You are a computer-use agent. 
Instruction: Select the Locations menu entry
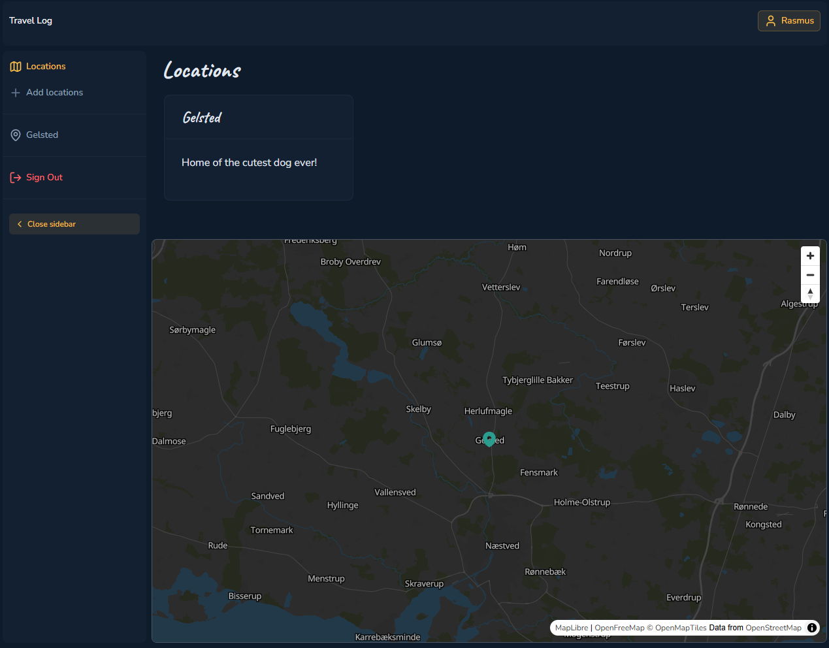46,66
